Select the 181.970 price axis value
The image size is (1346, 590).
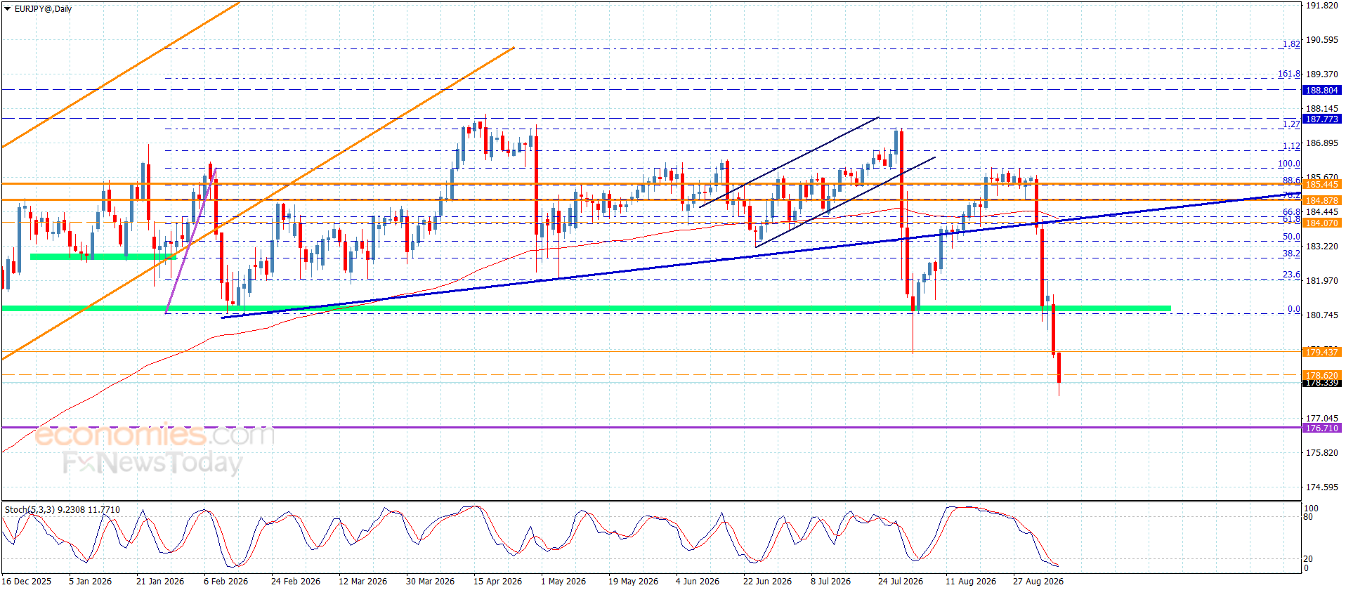tap(1321, 281)
